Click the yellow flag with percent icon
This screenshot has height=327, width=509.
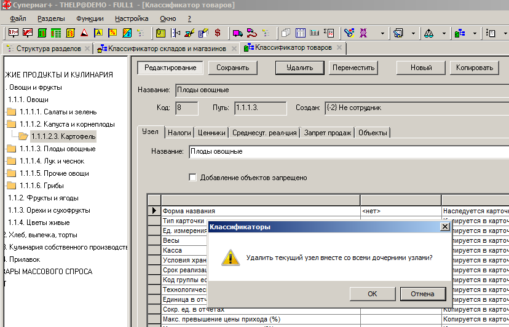112,33
